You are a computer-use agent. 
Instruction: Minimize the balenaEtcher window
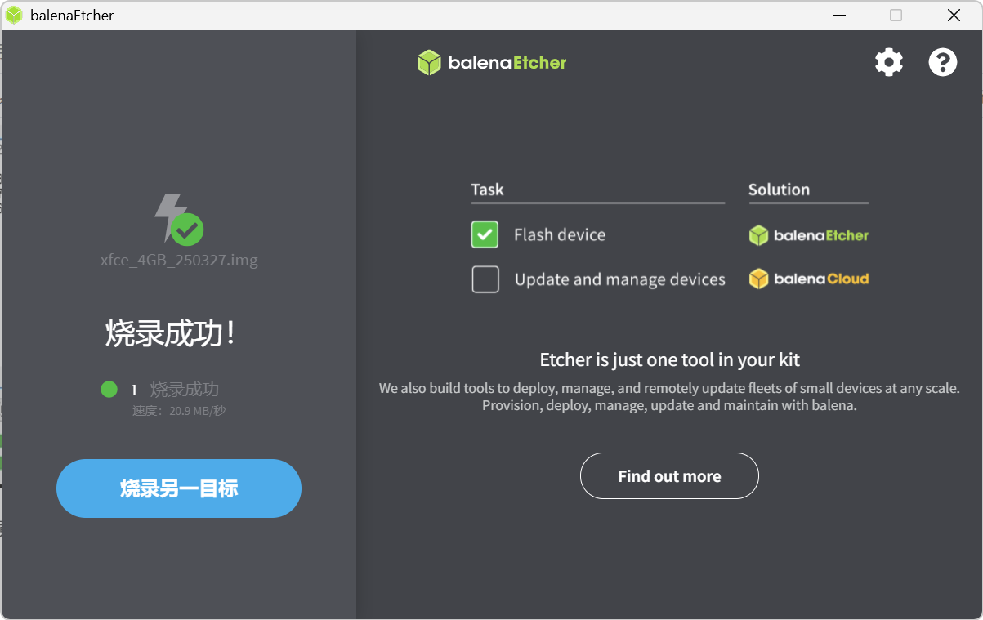(x=839, y=16)
